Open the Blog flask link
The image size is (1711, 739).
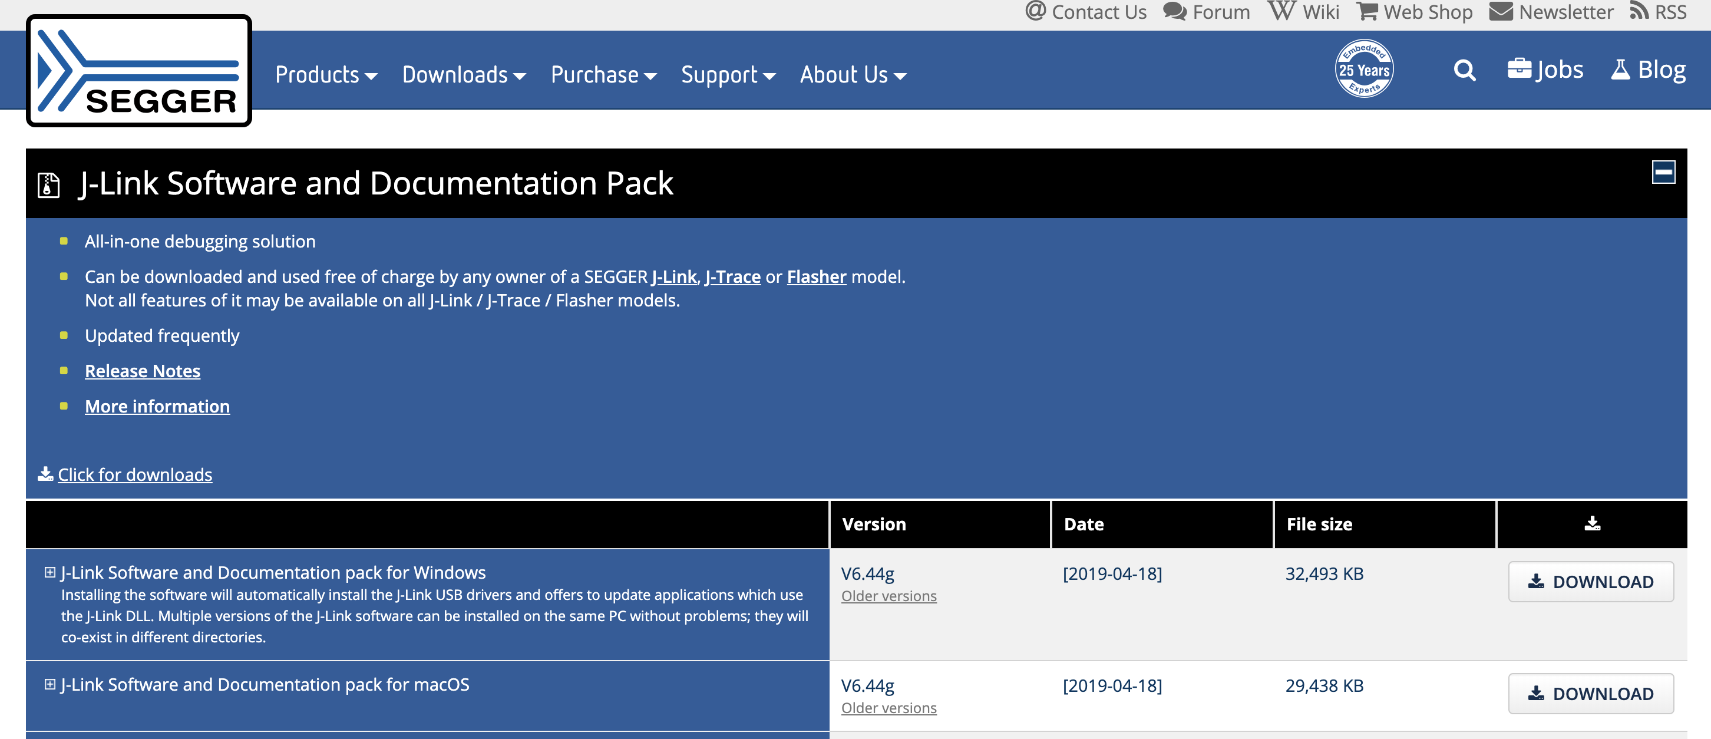point(1648,70)
